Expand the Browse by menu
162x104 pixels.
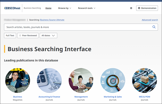point(65,8)
